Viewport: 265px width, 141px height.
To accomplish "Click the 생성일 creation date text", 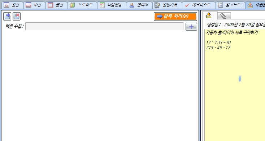I will (x=236, y=25).
